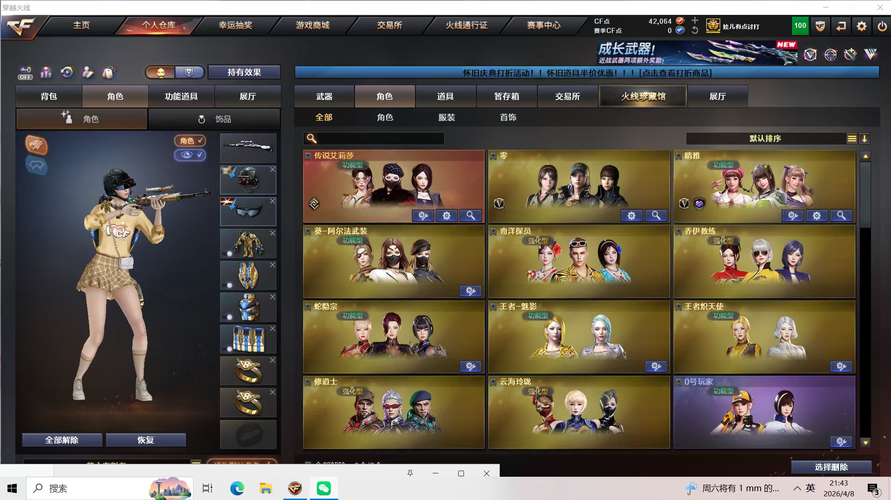Open the wrench-gear button on 蛇隐宗 card

pyautogui.click(x=470, y=366)
